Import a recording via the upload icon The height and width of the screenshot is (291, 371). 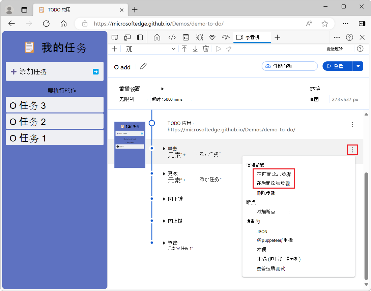(x=184, y=49)
